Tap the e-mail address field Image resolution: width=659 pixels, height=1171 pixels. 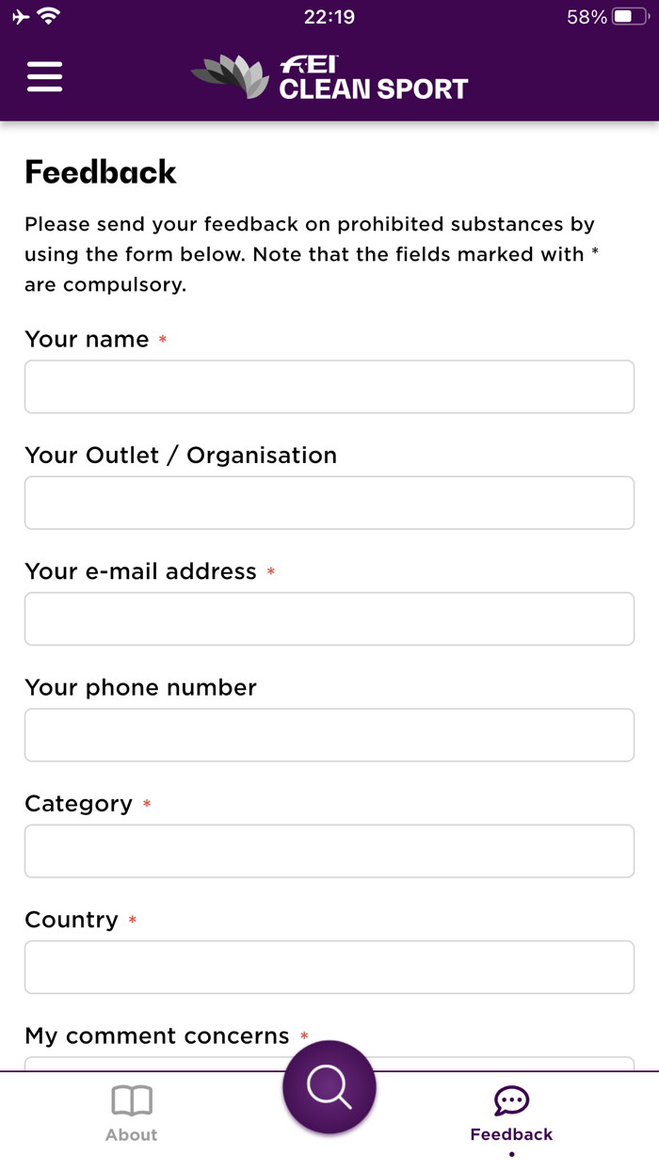(x=329, y=618)
